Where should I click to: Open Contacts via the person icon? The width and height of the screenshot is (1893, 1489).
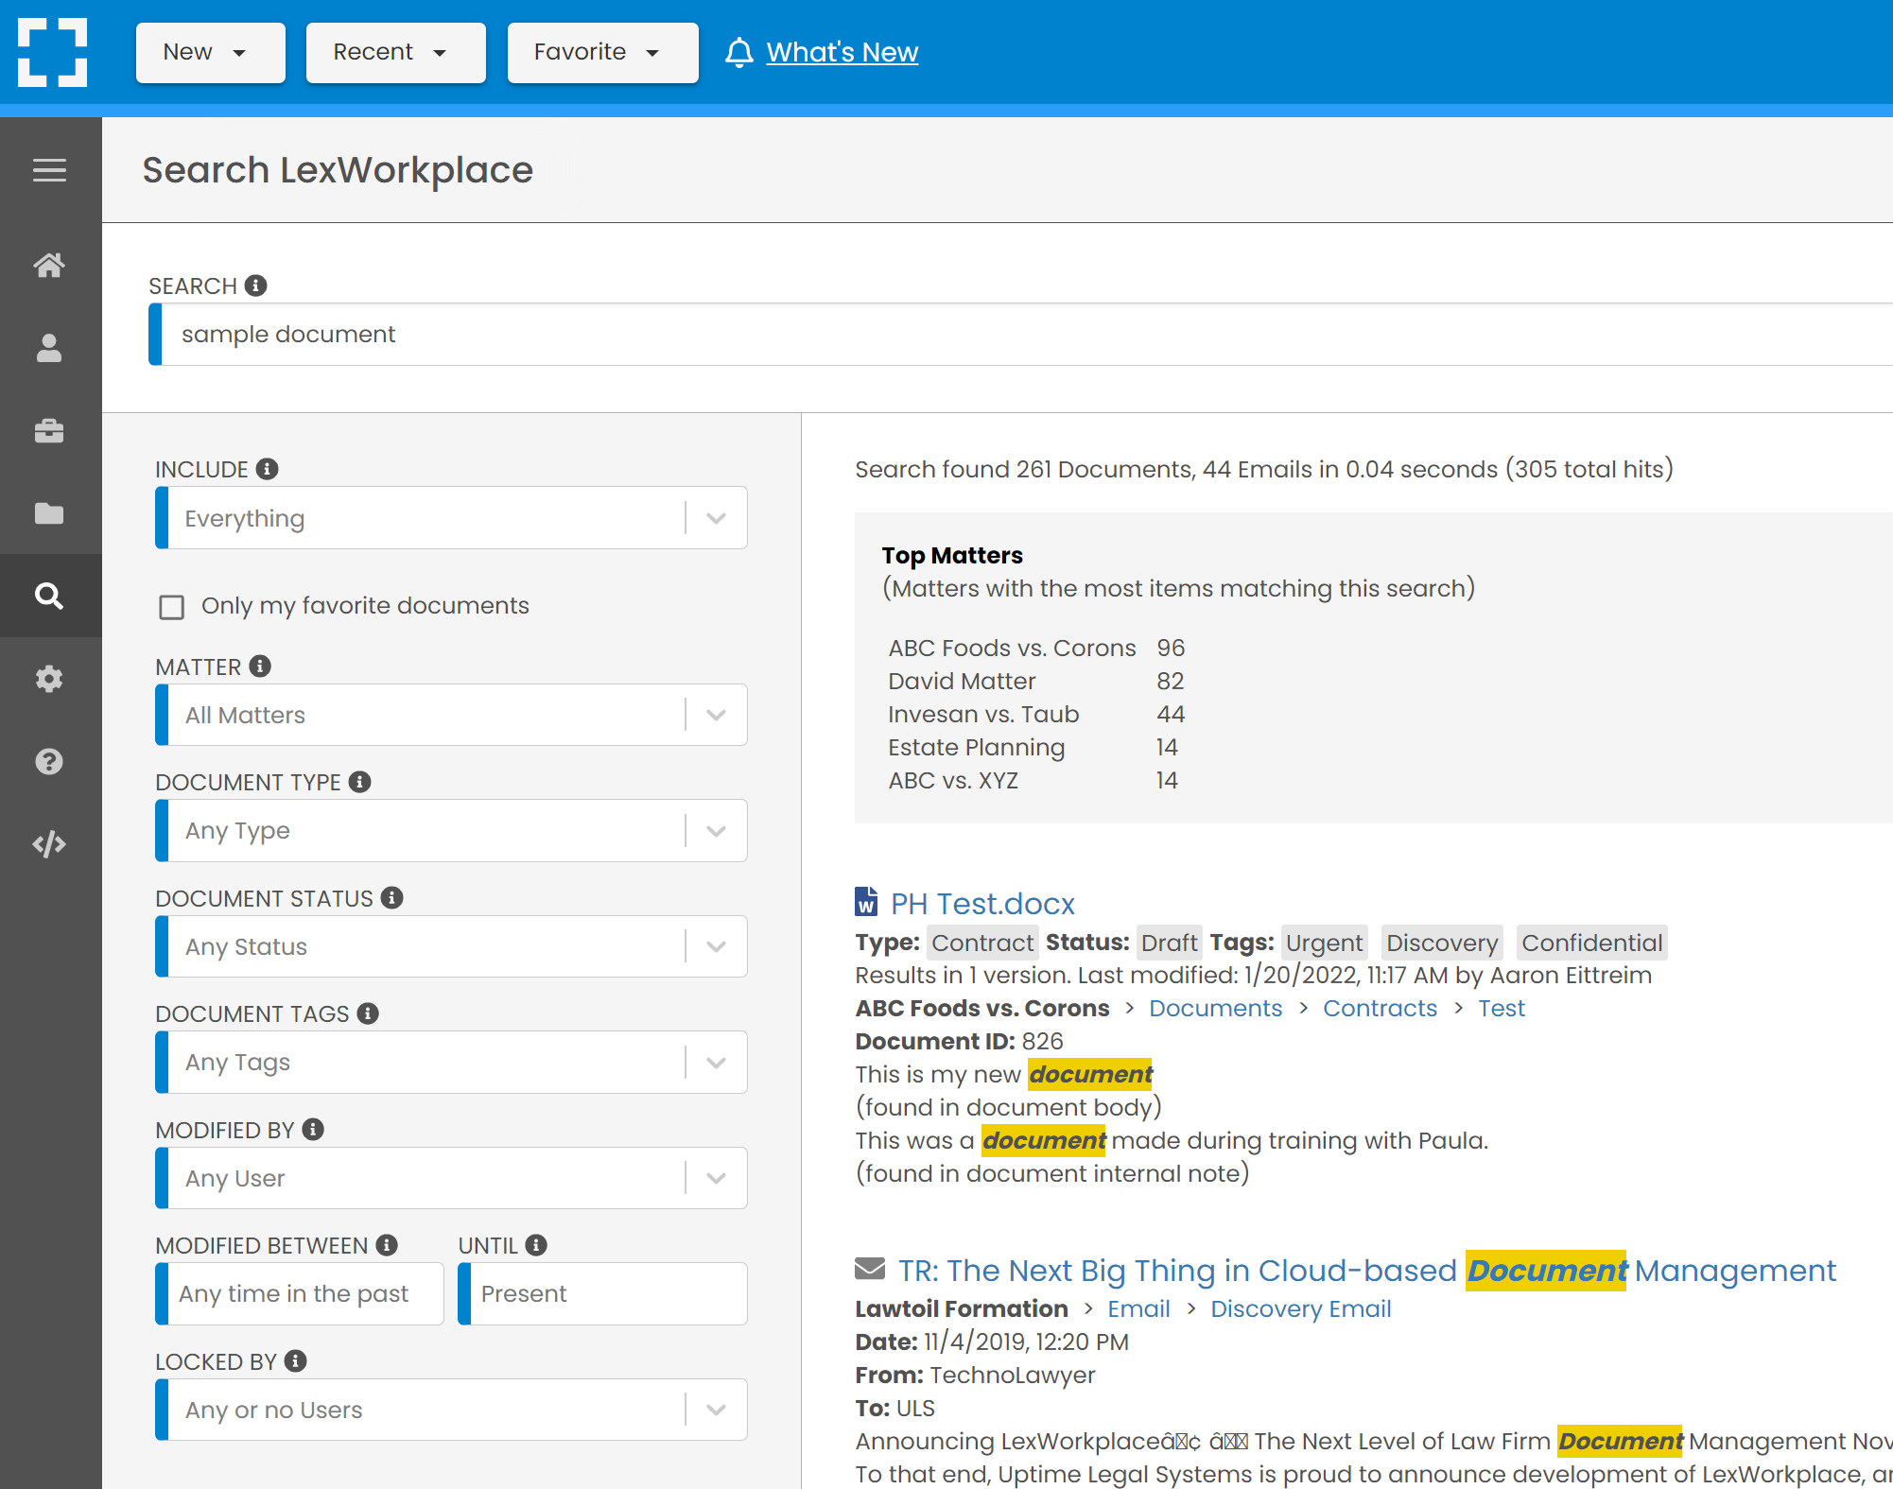[49, 348]
